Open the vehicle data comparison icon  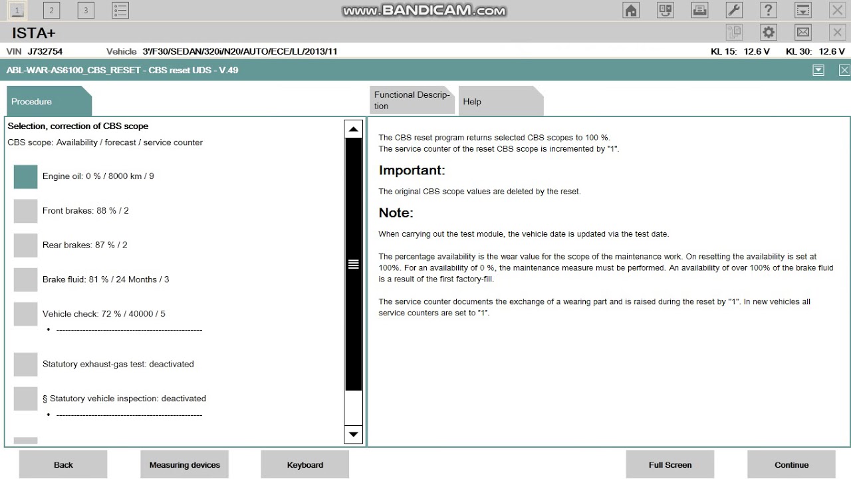pos(666,10)
